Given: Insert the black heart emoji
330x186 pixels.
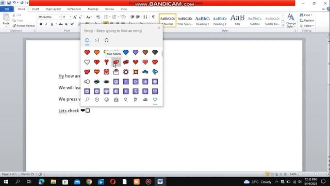Looking at the screenshot, I should (155, 52).
